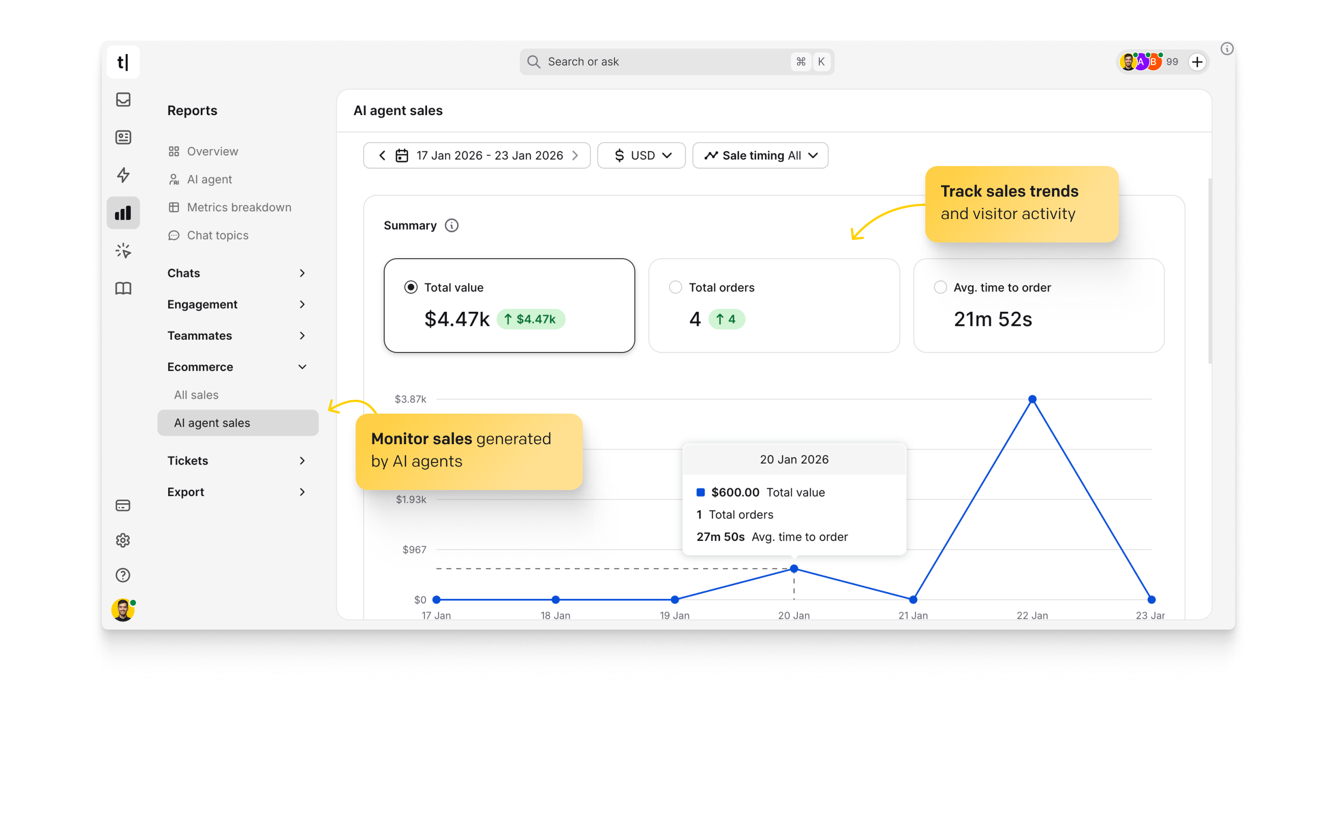This screenshot has height=815, width=1337.
Task: Open the Chat topics report
Action: point(217,235)
